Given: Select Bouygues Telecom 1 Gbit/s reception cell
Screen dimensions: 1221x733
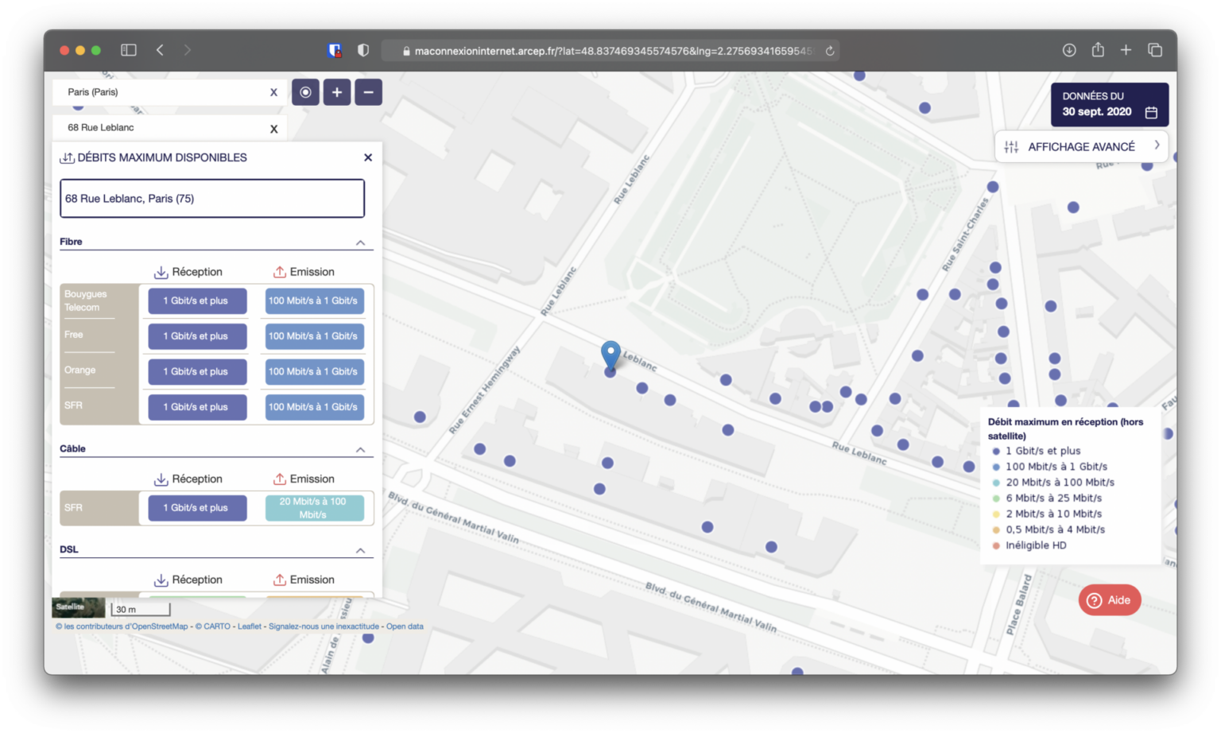Looking at the screenshot, I should coord(197,301).
